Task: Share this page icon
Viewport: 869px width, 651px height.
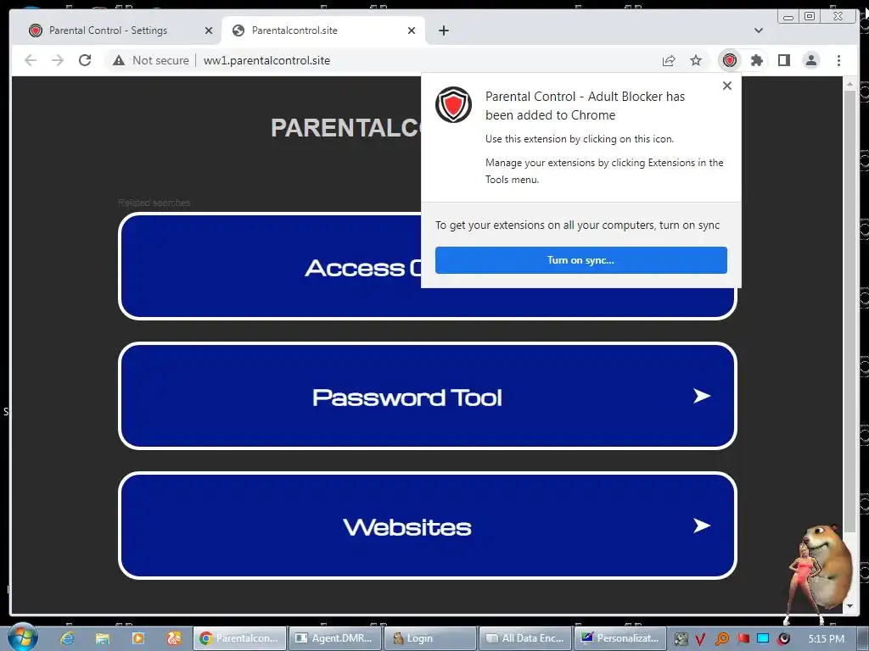Action: point(669,60)
